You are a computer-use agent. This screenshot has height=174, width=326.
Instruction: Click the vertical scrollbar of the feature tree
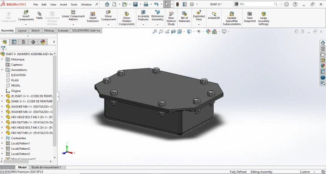(x=55, y=101)
